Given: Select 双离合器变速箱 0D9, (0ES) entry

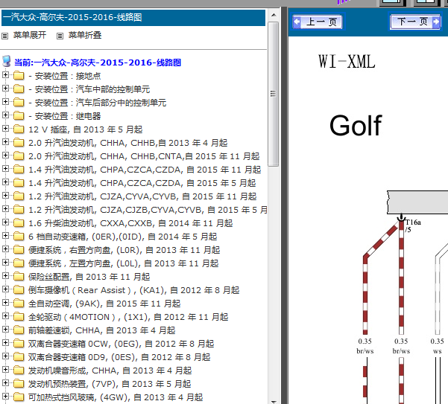Looking at the screenshot, I should (x=119, y=357).
